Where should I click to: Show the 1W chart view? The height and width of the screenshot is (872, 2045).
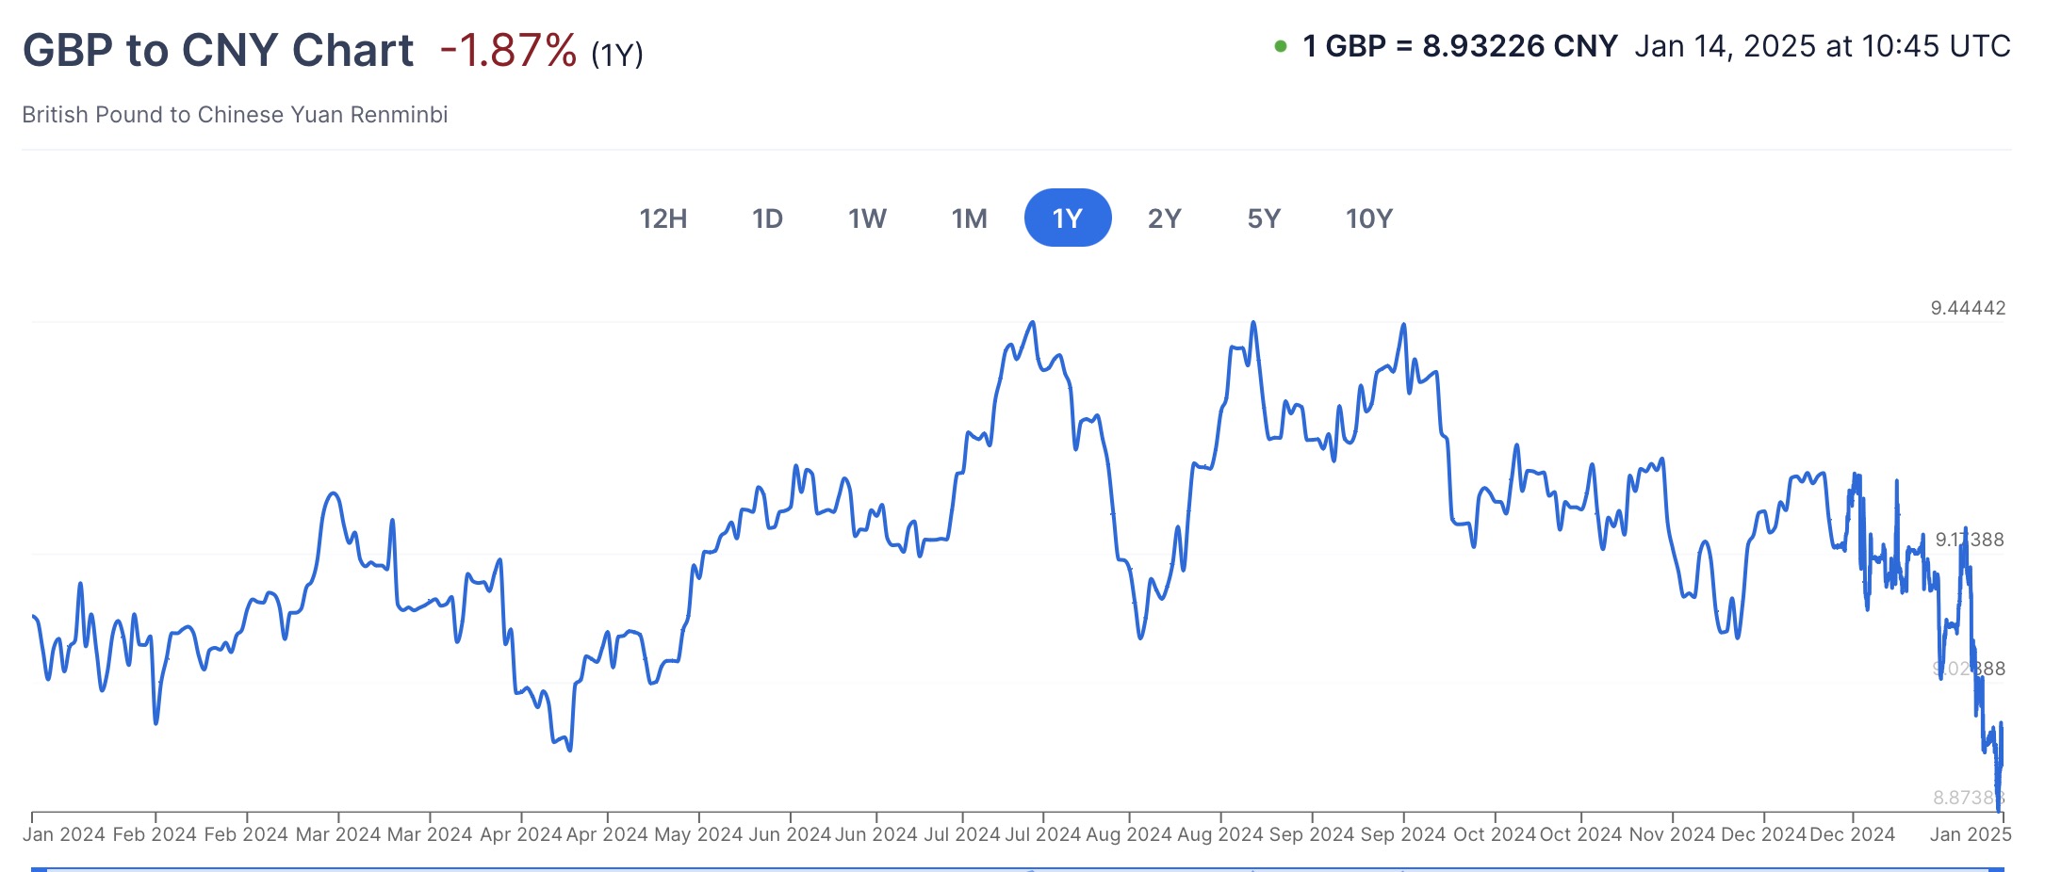[x=867, y=218]
